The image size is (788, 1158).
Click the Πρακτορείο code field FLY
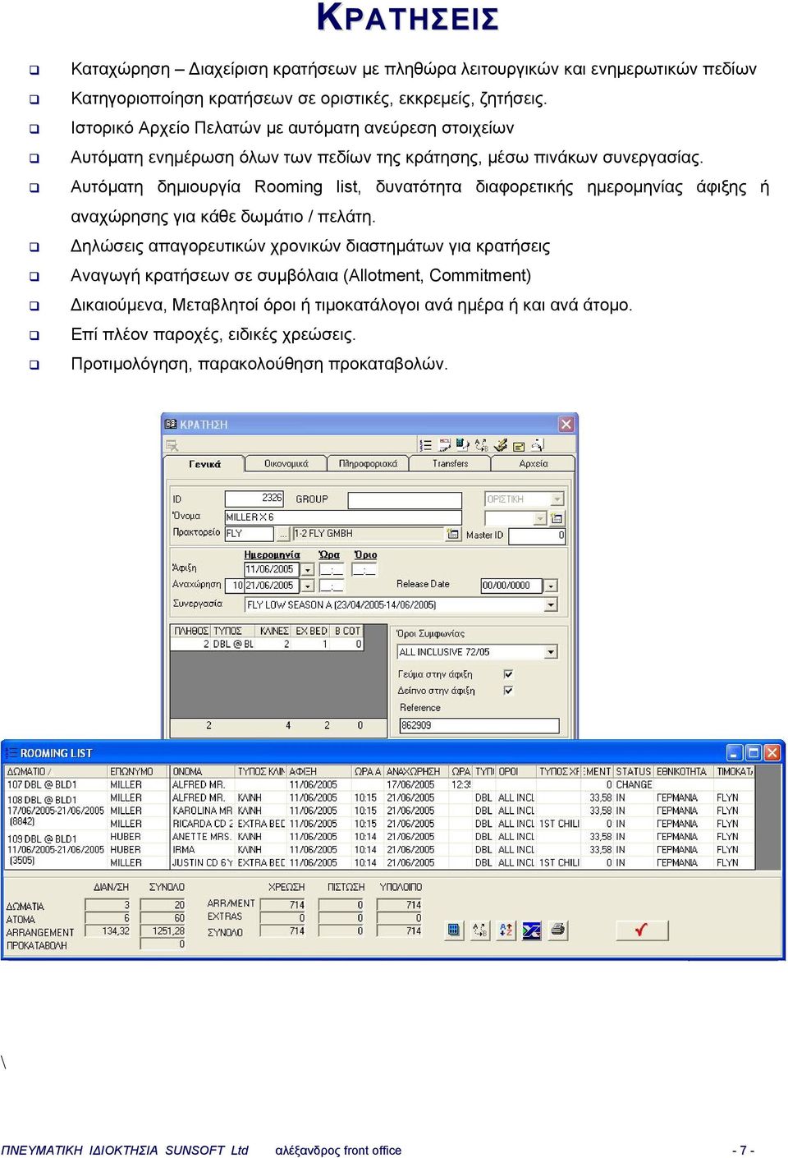click(249, 534)
